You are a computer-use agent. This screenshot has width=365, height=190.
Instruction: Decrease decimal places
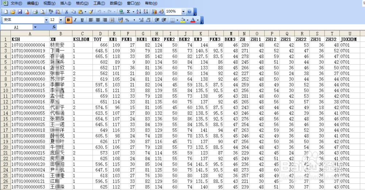pos(148,20)
